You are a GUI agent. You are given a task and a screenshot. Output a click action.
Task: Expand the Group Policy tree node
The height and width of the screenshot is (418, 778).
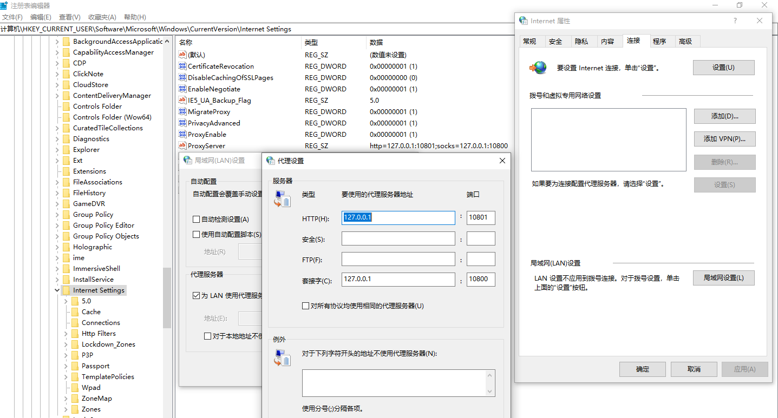tap(58, 215)
